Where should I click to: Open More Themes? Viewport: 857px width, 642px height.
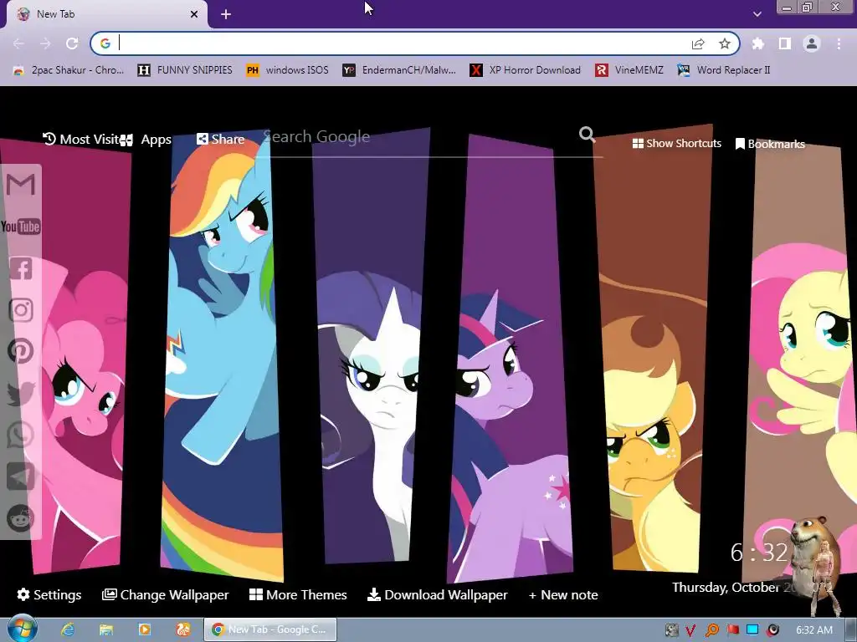pos(298,594)
